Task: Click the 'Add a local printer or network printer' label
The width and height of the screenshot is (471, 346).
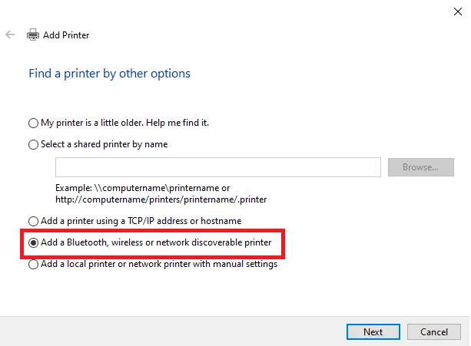Action: click(159, 265)
